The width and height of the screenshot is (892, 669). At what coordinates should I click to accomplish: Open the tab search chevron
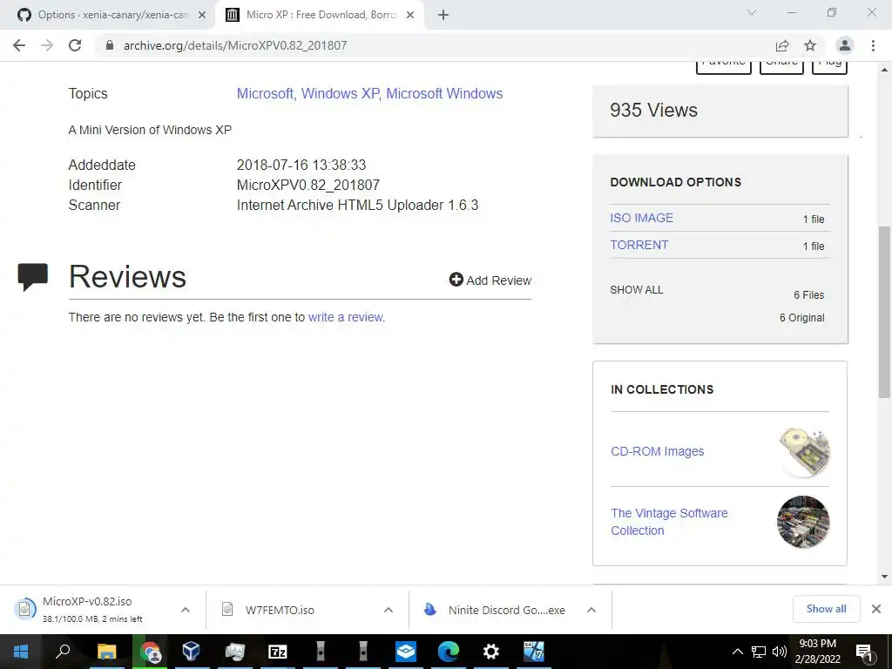point(752,12)
